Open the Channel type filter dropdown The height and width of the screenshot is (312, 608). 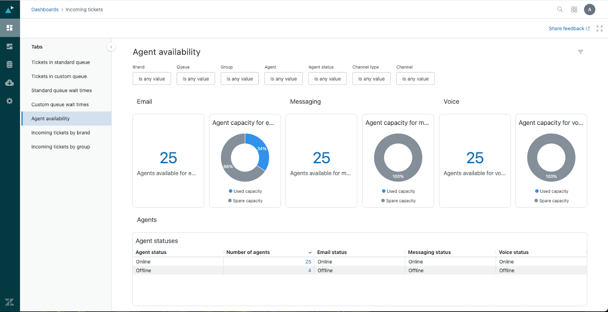(x=371, y=79)
